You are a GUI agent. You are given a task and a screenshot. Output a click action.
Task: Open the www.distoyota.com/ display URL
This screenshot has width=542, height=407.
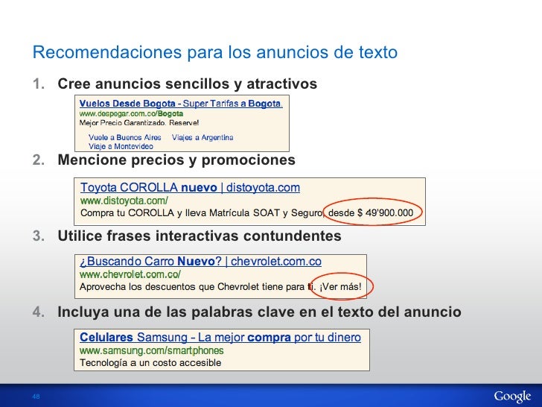(124, 201)
